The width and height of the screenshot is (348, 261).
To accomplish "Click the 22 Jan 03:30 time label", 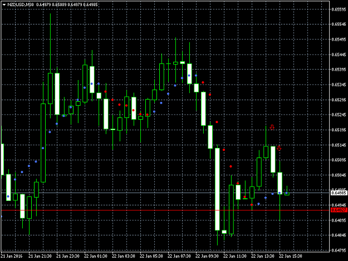I will (x=124, y=256).
